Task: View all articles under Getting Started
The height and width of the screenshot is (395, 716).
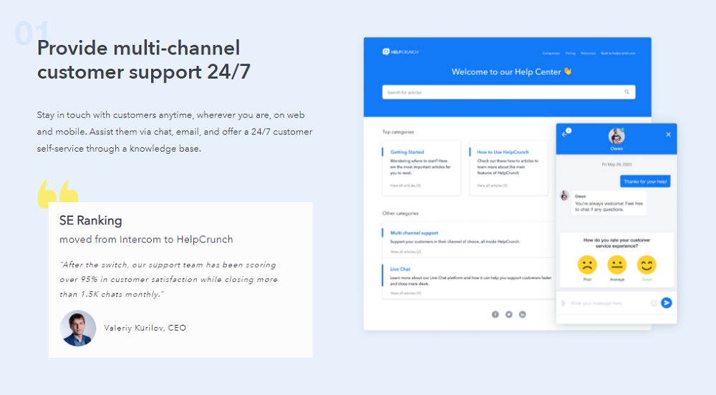Action: 405,185
